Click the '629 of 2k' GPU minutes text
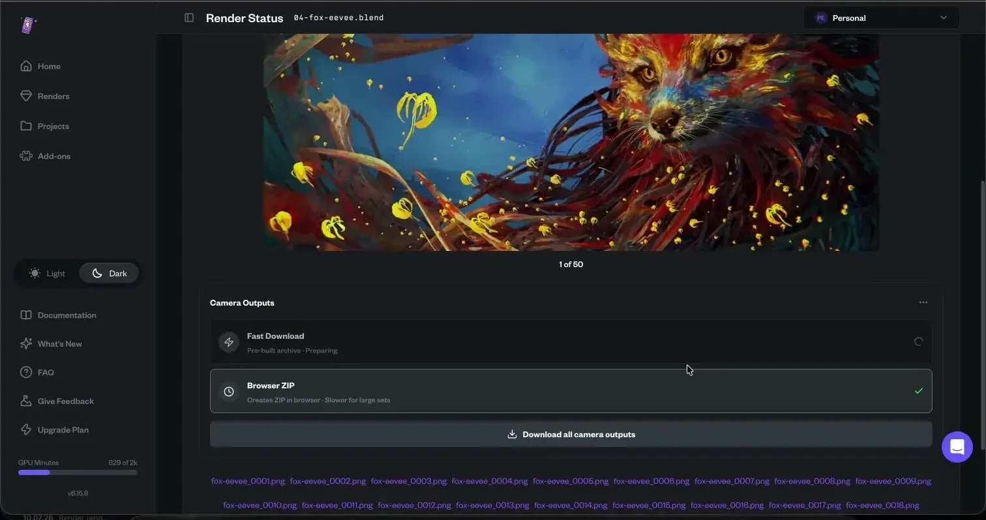 pos(123,462)
